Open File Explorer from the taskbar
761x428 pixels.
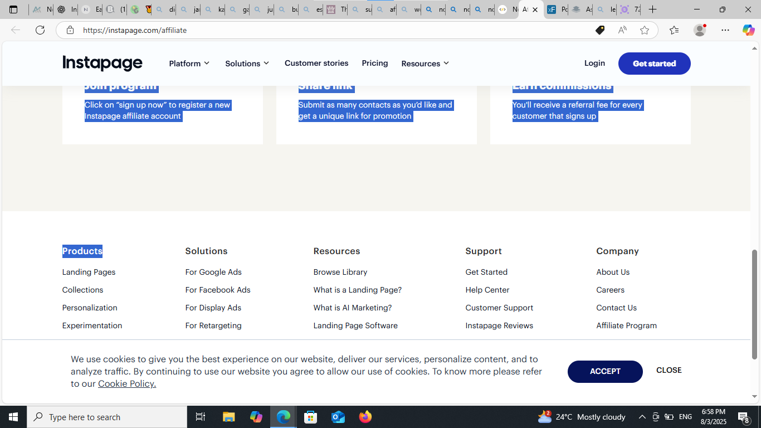pyautogui.click(x=229, y=417)
